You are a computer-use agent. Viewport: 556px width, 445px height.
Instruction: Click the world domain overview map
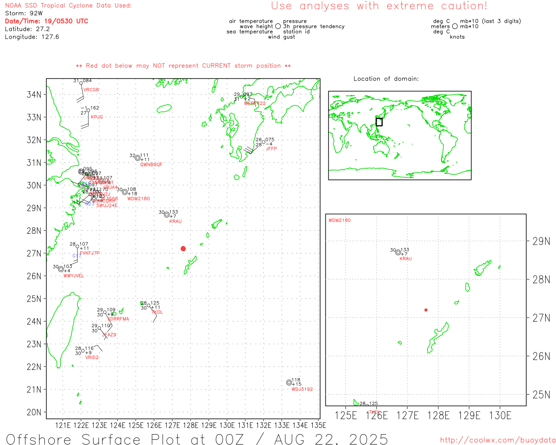point(400,135)
